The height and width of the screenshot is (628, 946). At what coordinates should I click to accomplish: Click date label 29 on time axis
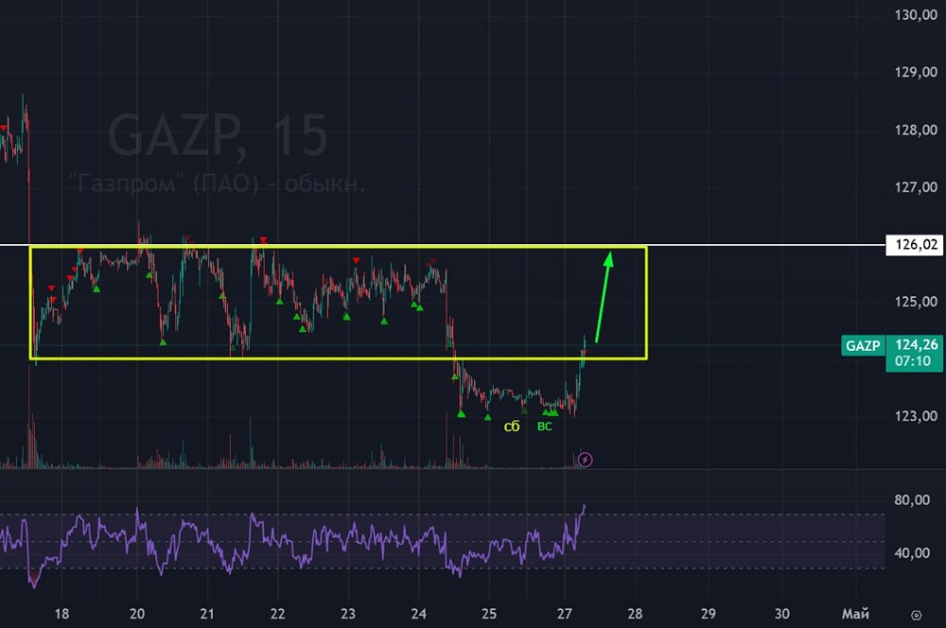coord(709,614)
